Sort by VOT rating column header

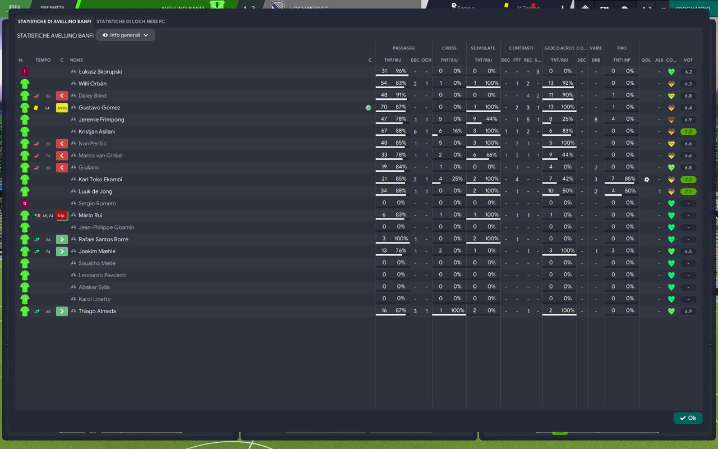pyautogui.click(x=688, y=60)
